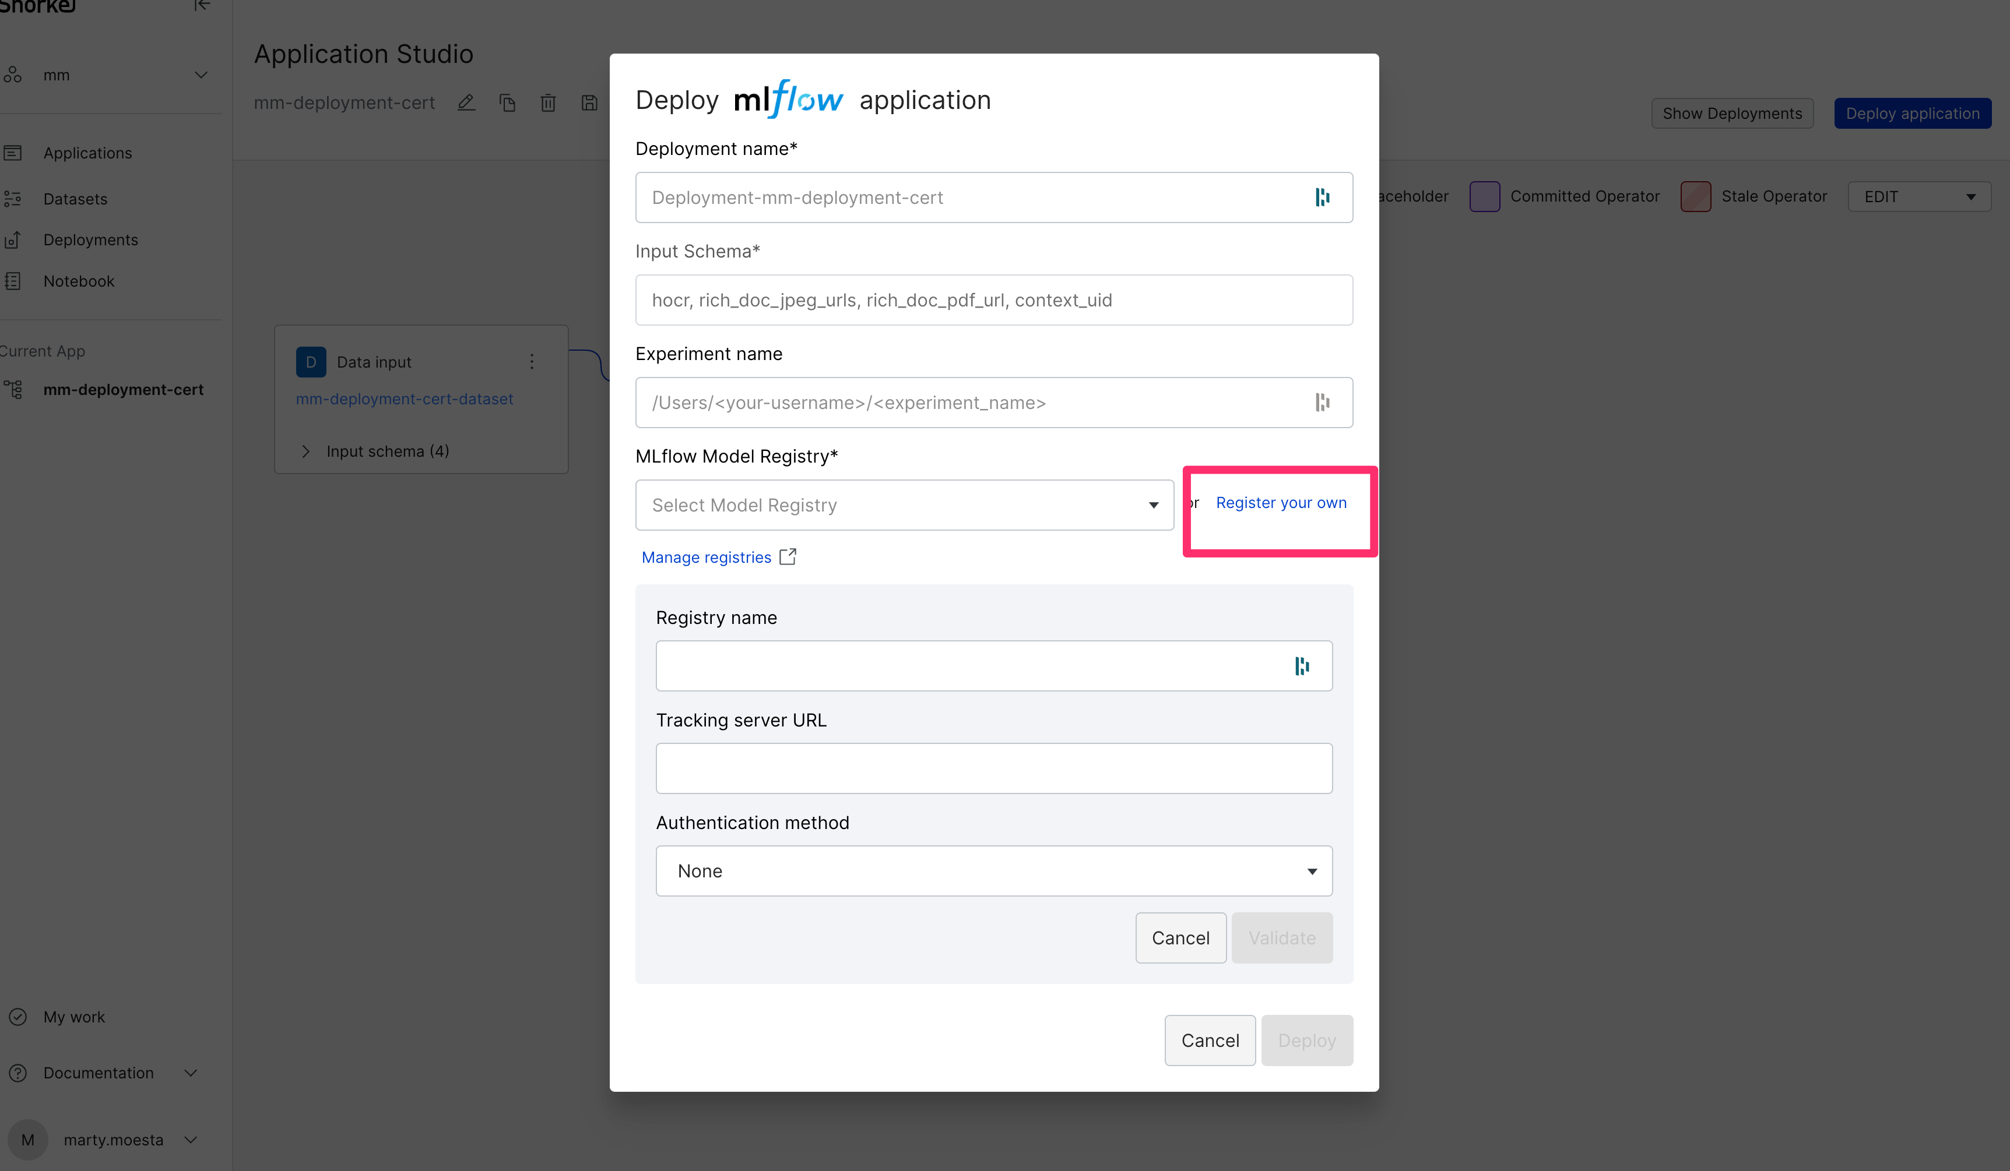Click the Experiment name input field
The width and height of the screenshot is (2010, 1171).
(994, 403)
